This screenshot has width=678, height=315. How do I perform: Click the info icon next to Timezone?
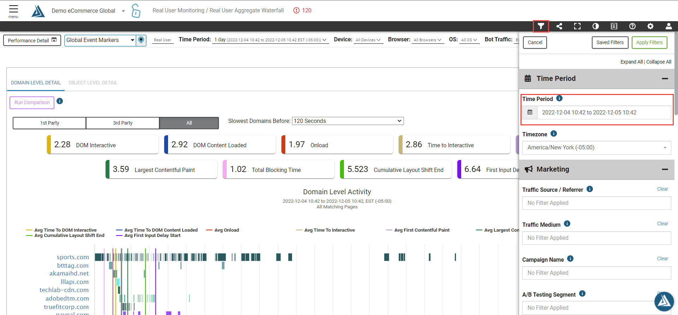554,134
